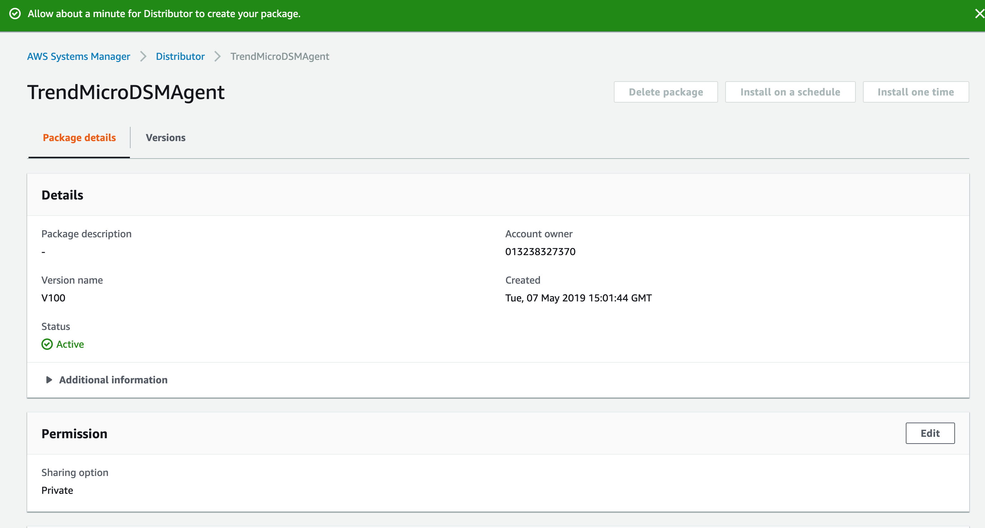The width and height of the screenshot is (985, 528).
Task: Expand the Additional information section
Action: point(49,379)
